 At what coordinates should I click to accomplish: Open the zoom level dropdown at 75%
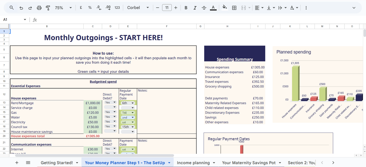coord(63,8)
